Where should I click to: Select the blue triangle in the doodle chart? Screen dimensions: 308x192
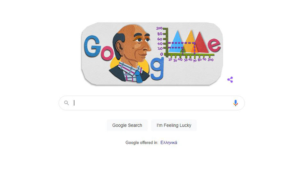tap(177, 42)
